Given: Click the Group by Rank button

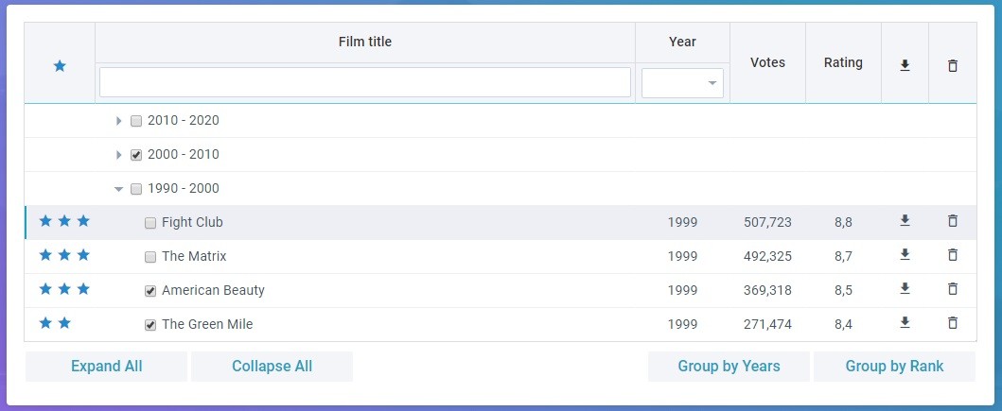Looking at the screenshot, I should point(894,367).
